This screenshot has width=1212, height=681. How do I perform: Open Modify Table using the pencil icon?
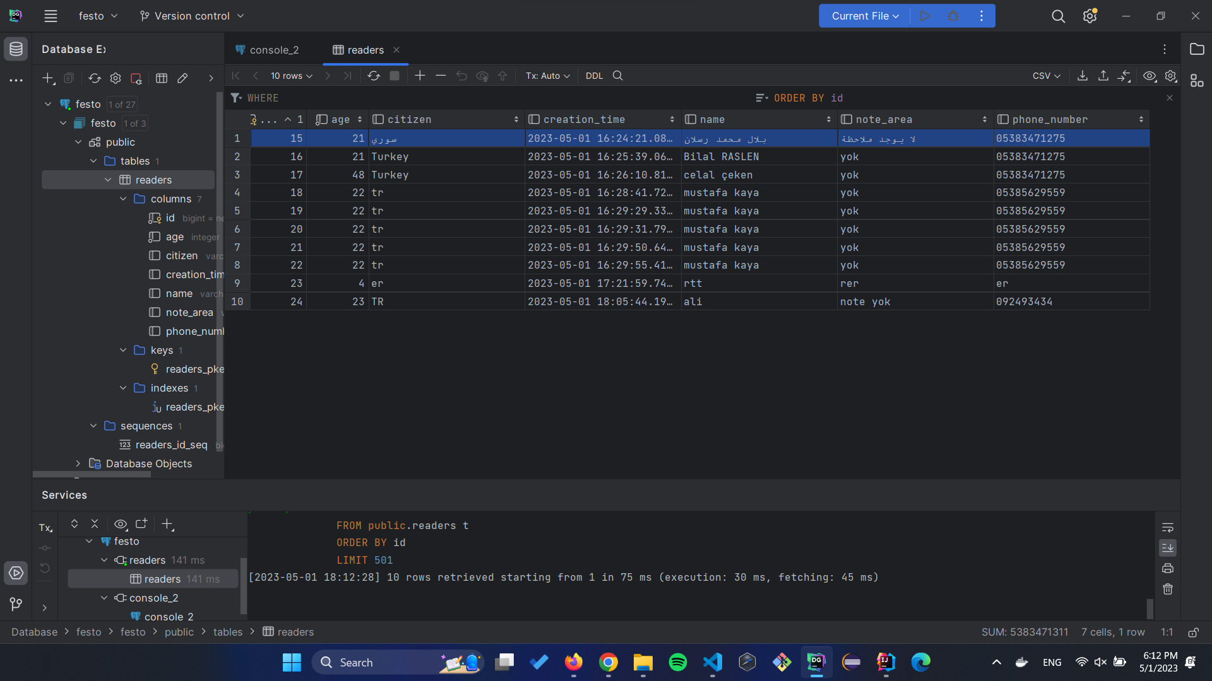[x=182, y=78]
